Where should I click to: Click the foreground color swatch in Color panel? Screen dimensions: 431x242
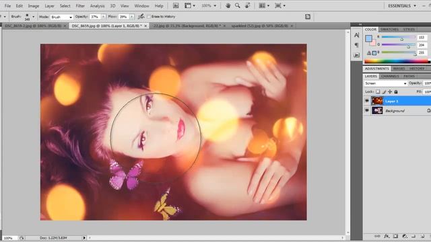tap(368, 38)
